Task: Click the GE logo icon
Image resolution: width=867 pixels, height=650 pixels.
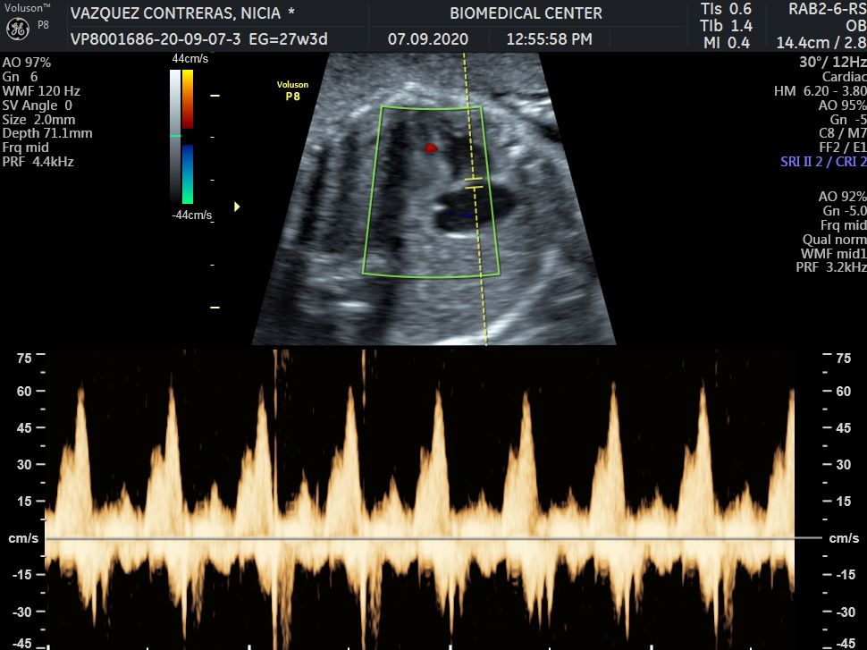Action: click(x=18, y=30)
